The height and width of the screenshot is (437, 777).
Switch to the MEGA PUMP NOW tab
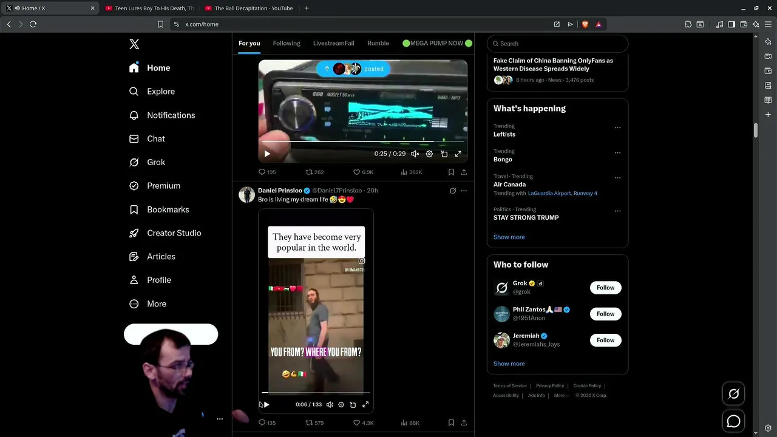437,43
